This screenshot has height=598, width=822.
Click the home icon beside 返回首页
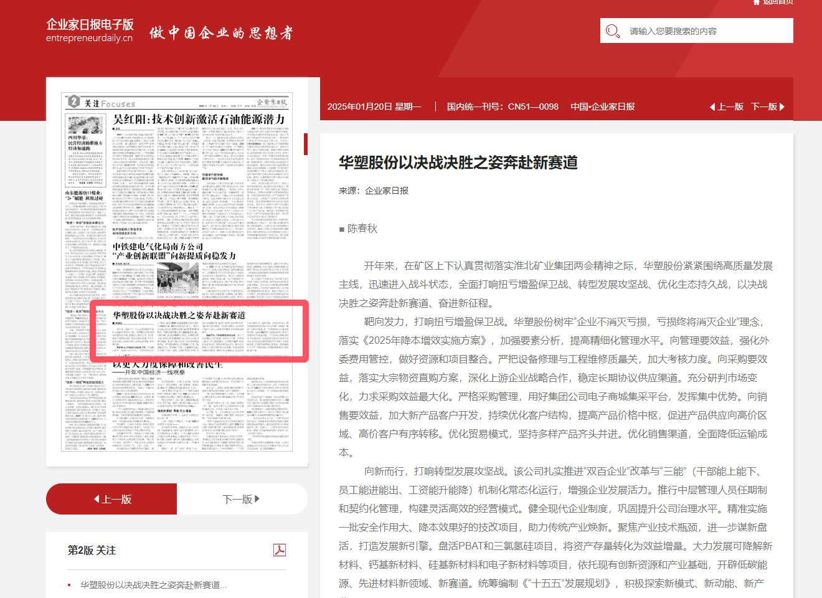pyautogui.click(x=757, y=2)
